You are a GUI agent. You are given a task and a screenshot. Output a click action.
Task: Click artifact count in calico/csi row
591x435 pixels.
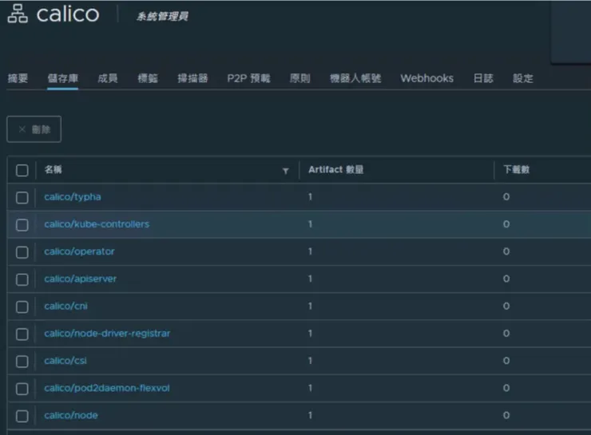(x=310, y=361)
